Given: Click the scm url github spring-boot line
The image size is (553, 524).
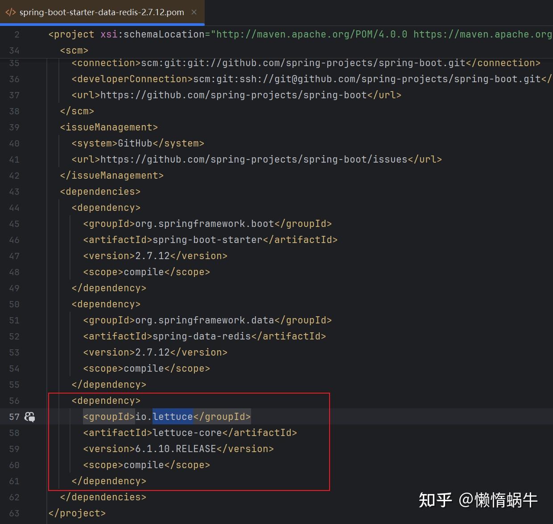Looking at the screenshot, I should point(236,95).
